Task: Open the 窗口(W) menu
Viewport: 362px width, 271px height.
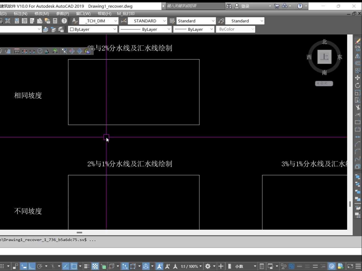Action: point(83,13)
